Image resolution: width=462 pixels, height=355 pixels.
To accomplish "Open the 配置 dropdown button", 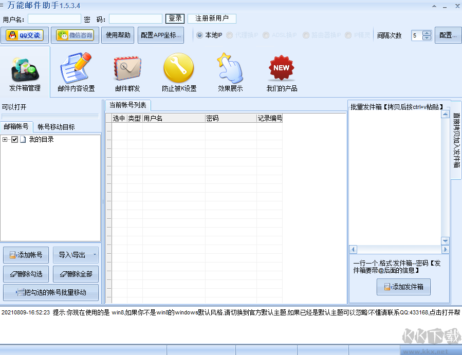I will (x=447, y=35).
